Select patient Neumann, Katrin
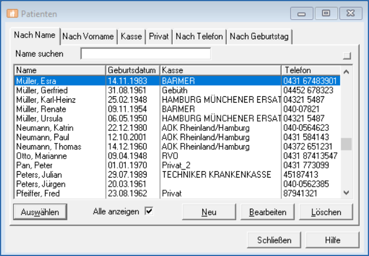369x256 pixels. pyautogui.click(x=177, y=128)
